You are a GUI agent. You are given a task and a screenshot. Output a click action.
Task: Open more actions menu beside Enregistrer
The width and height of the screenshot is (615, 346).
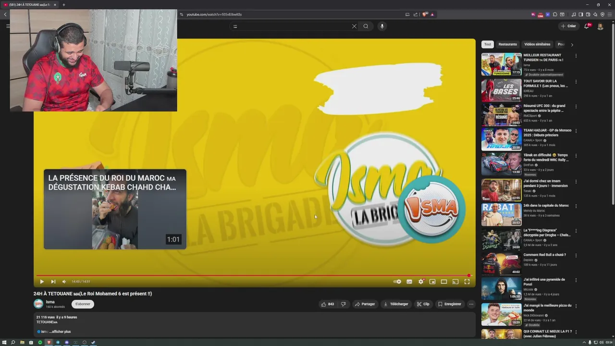[x=471, y=304]
